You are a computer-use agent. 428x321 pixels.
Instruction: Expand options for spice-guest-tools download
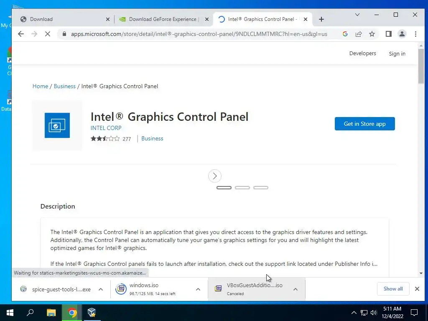pos(101,289)
